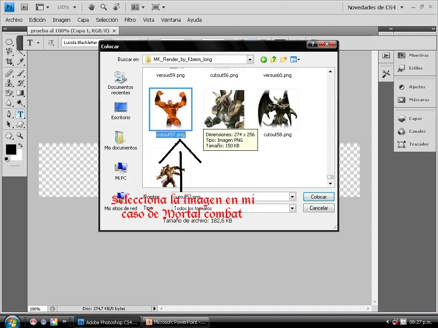Open the Ventana menu
Screen dimensions: 438x328
click(171, 20)
